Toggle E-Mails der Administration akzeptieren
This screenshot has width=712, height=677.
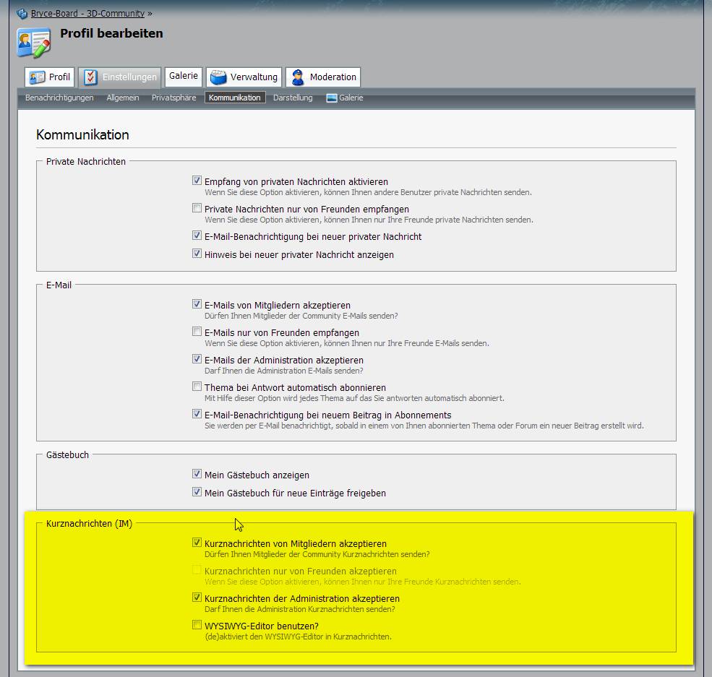click(197, 359)
